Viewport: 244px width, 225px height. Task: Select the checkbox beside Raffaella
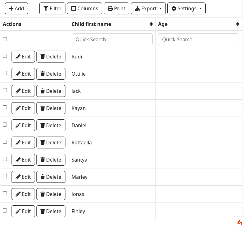pyautogui.click(x=5, y=142)
